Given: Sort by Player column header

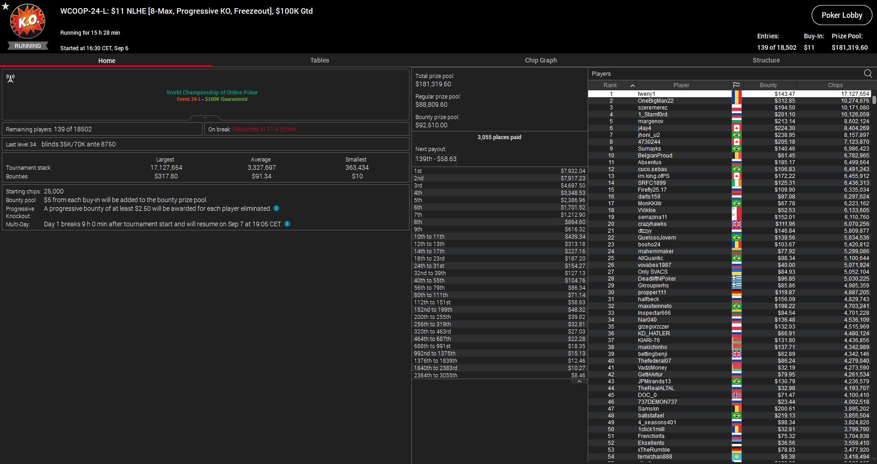Looking at the screenshot, I should click(x=681, y=85).
